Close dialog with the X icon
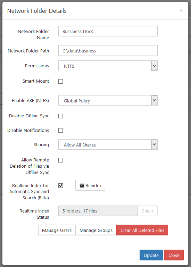 pos(181,10)
